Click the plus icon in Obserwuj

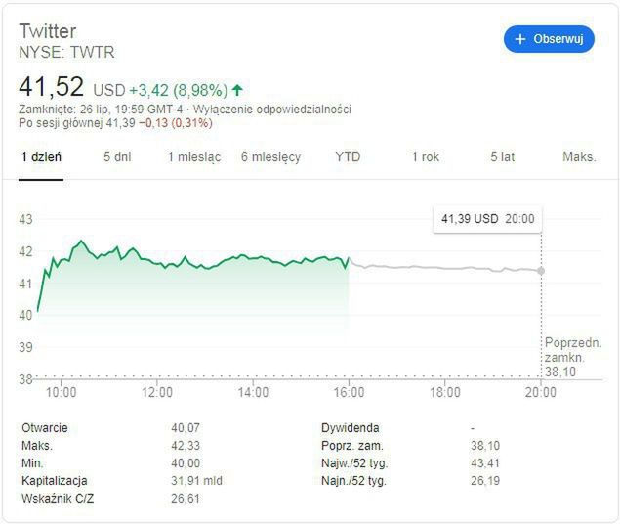point(520,39)
